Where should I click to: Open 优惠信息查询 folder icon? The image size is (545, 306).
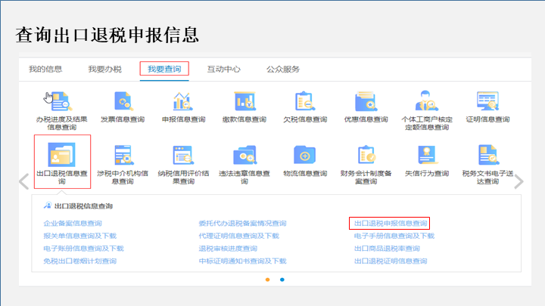[x=366, y=101]
